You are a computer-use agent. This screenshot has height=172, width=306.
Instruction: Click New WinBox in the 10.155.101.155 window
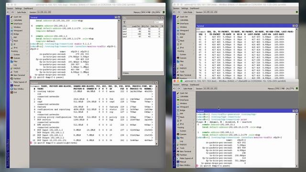tap(18, 89)
